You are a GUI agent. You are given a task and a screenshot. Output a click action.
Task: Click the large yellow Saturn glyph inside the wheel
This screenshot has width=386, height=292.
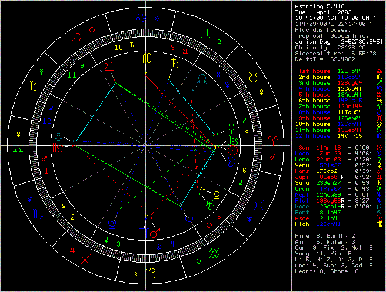click(x=174, y=65)
